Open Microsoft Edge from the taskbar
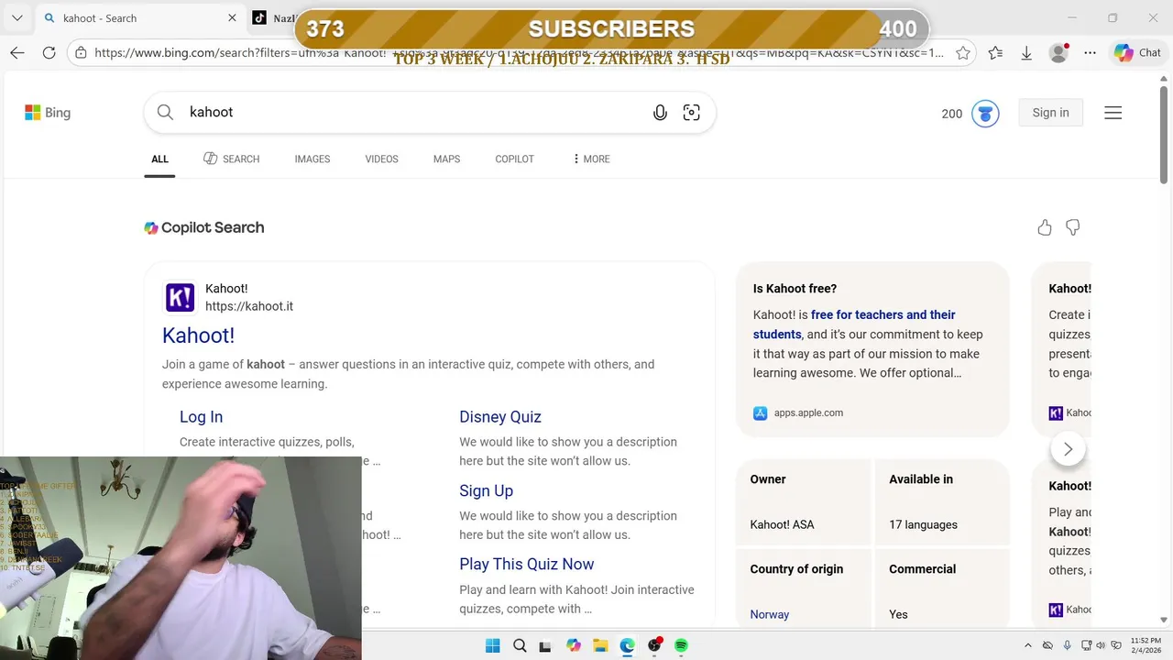1173x660 pixels. pos(627,645)
